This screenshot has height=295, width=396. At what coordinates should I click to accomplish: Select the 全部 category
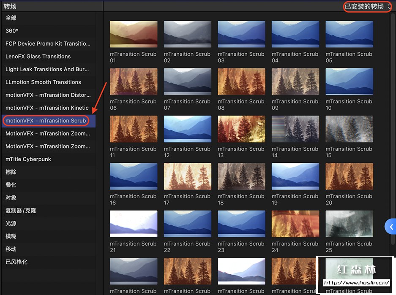[49, 18]
